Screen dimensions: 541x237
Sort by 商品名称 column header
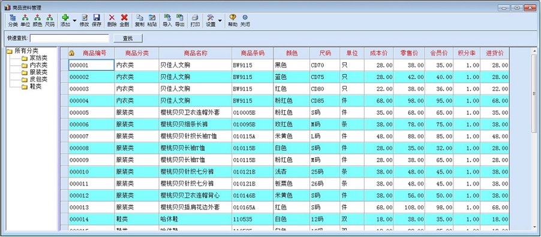pyautogui.click(x=196, y=53)
